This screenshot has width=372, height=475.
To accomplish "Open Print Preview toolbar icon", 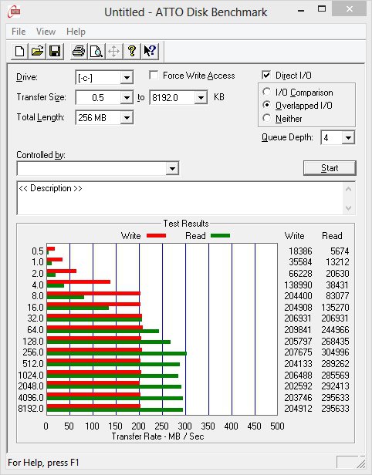I will click(96, 51).
